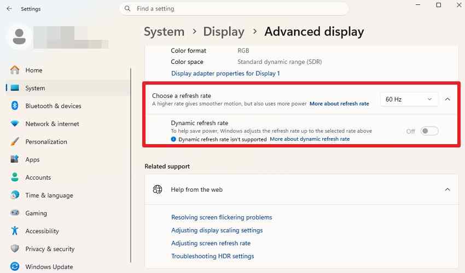Open Adjusting screen refresh rate link
Viewport: 465px width, 273px height.
pos(211,243)
